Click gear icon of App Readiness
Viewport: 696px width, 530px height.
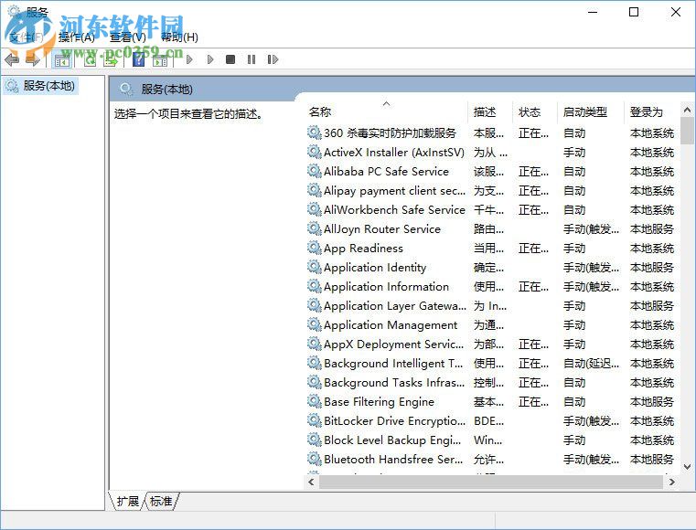tap(315, 248)
